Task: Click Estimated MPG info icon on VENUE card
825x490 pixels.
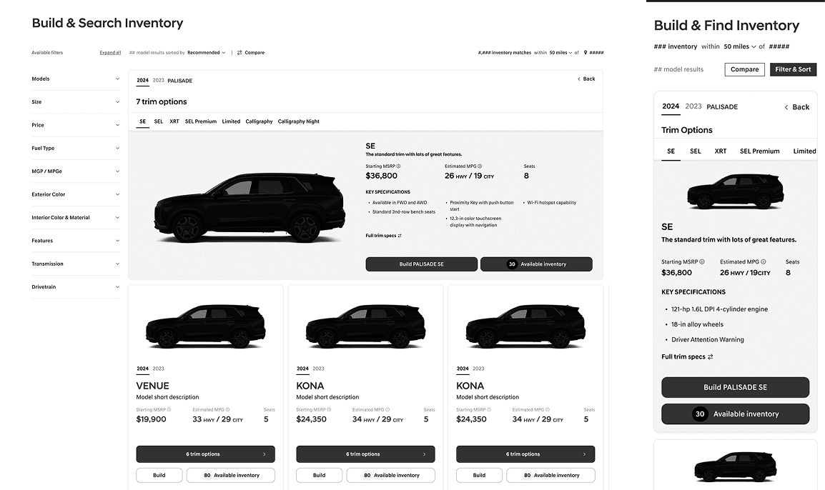Action: pyautogui.click(x=227, y=409)
